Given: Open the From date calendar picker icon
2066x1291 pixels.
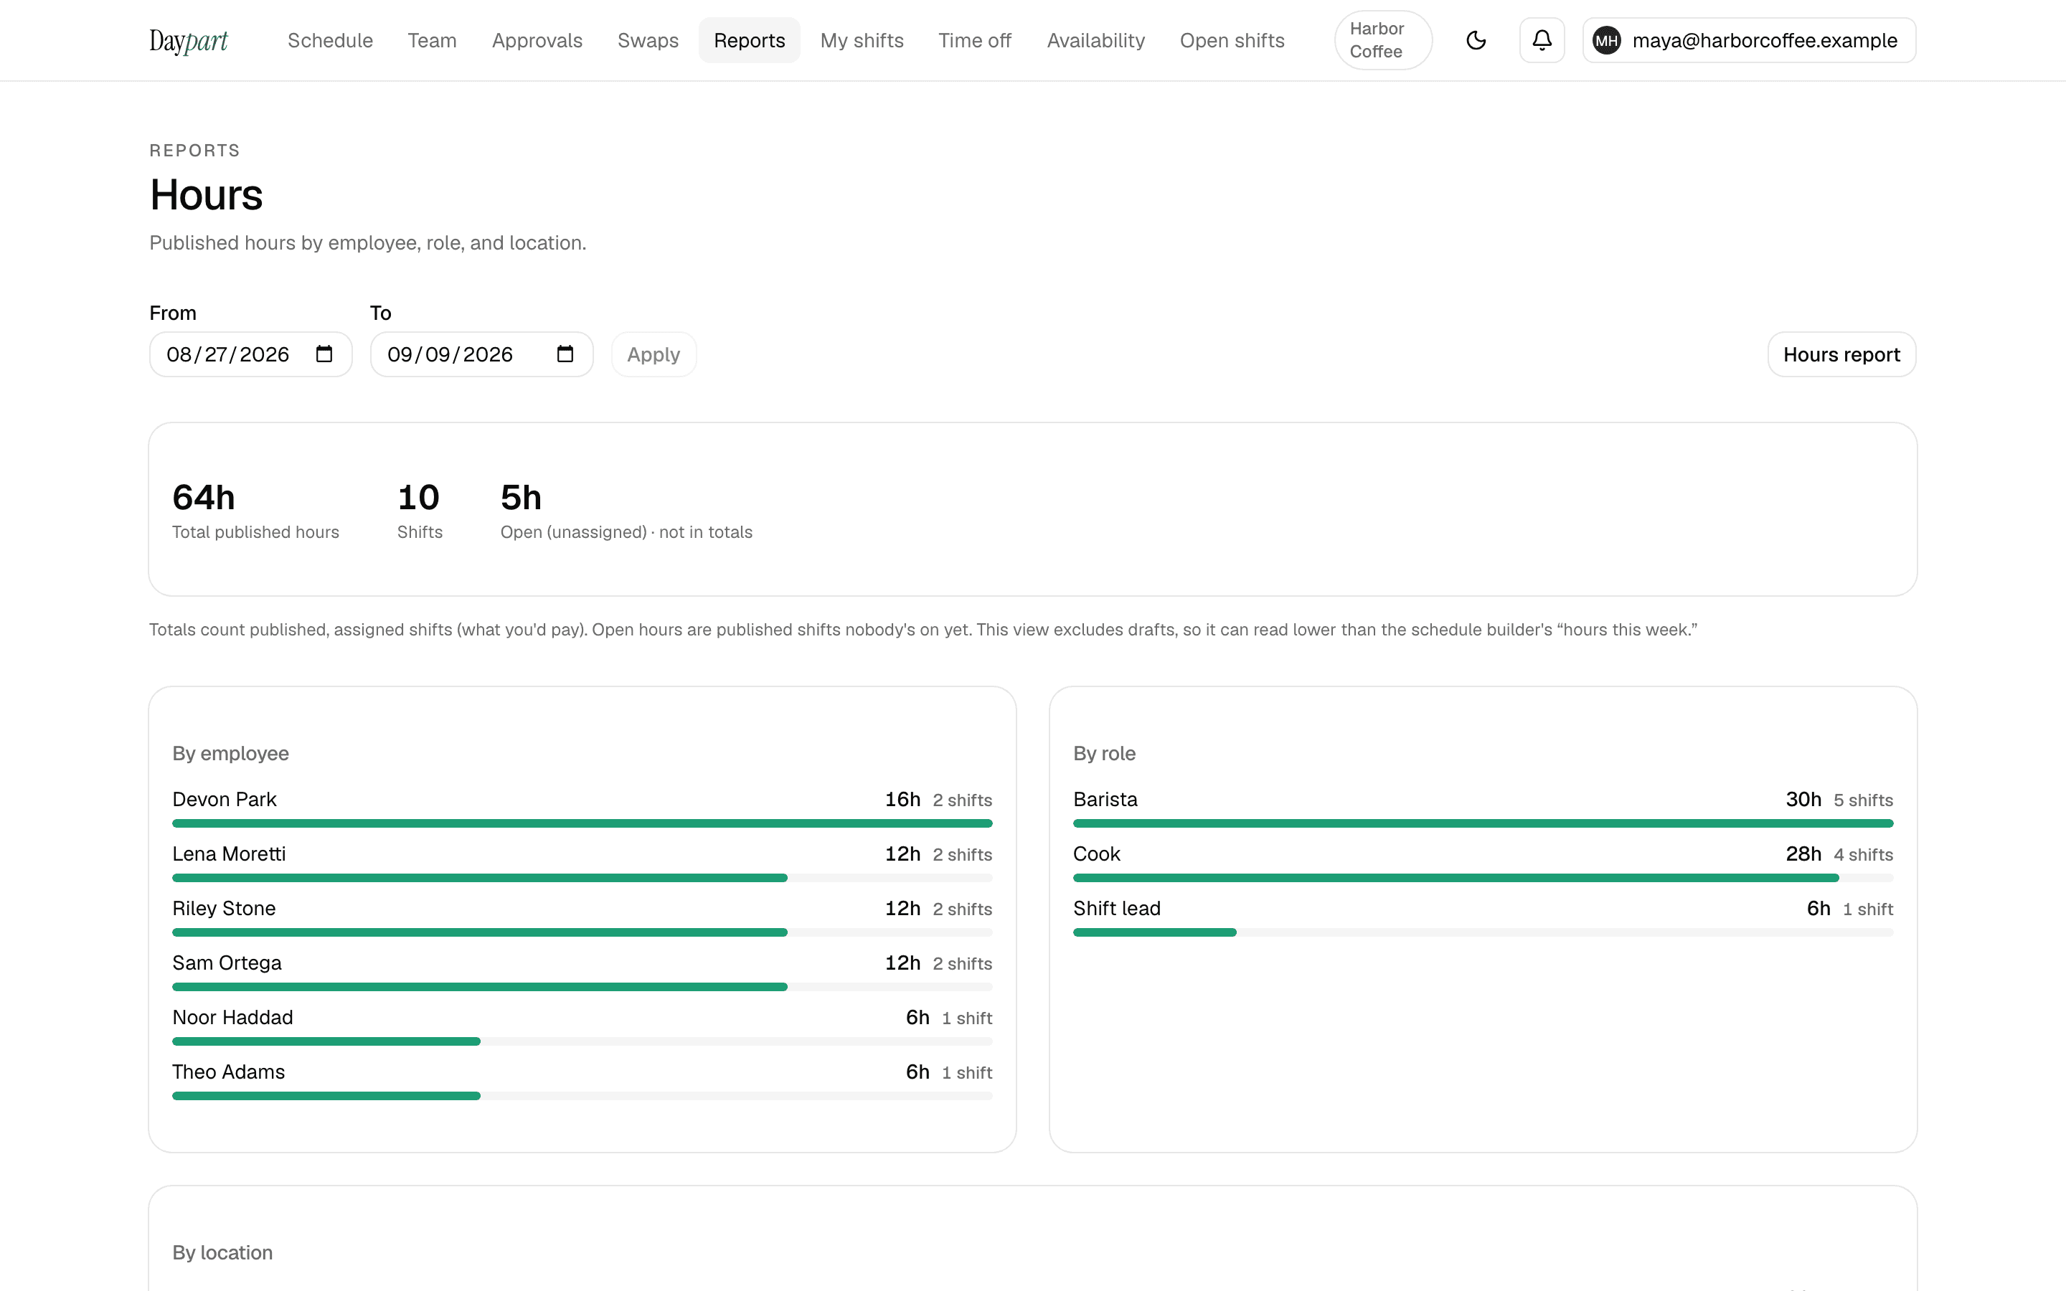Looking at the screenshot, I should coord(324,354).
